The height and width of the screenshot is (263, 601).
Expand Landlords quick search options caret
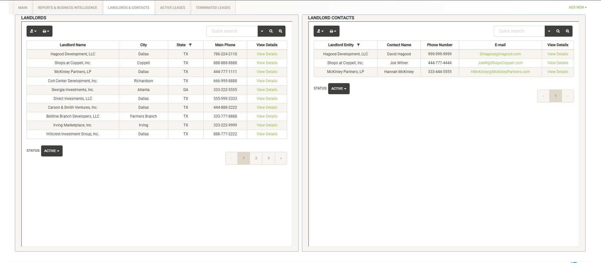[x=262, y=31]
